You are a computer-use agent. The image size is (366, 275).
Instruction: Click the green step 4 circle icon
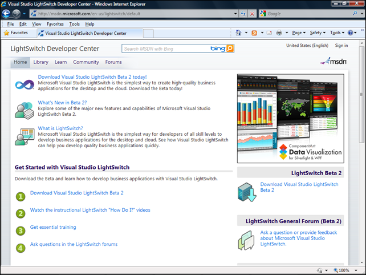click(x=21, y=248)
